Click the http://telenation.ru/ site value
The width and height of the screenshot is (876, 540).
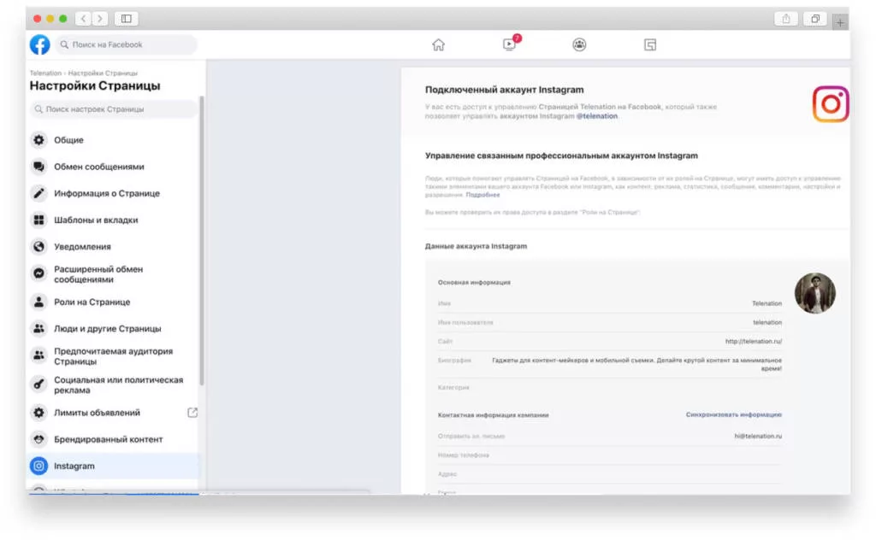(753, 342)
